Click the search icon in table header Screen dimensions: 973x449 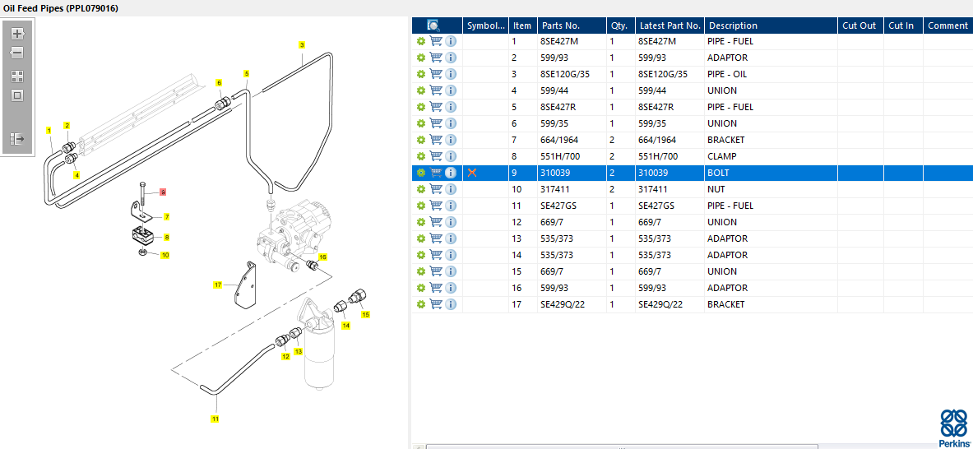[x=433, y=25]
